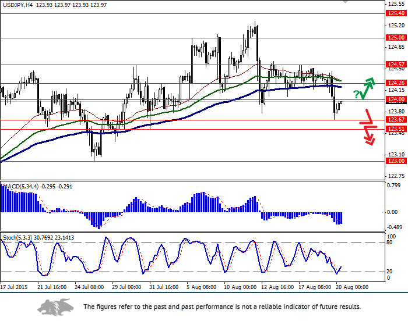Click the 20 Aug 00:00 time label
The width and height of the screenshot is (408, 321).
[x=352, y=287]
